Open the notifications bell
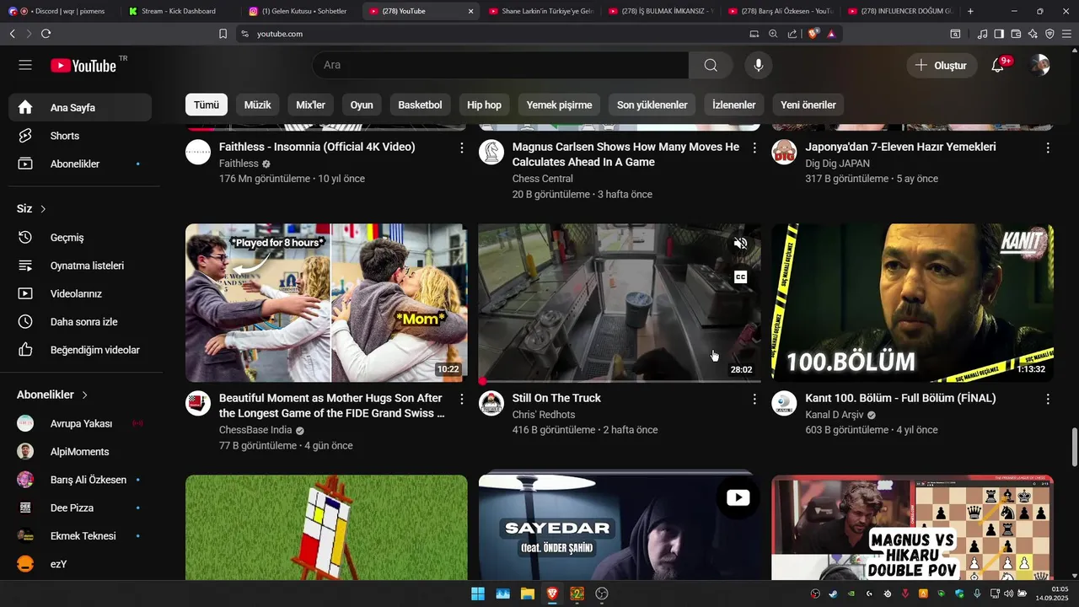 coord(998,65)
